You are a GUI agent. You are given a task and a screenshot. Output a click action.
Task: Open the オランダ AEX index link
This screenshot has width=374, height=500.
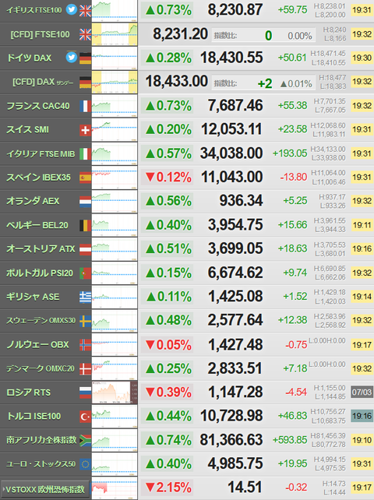(33, 201)
